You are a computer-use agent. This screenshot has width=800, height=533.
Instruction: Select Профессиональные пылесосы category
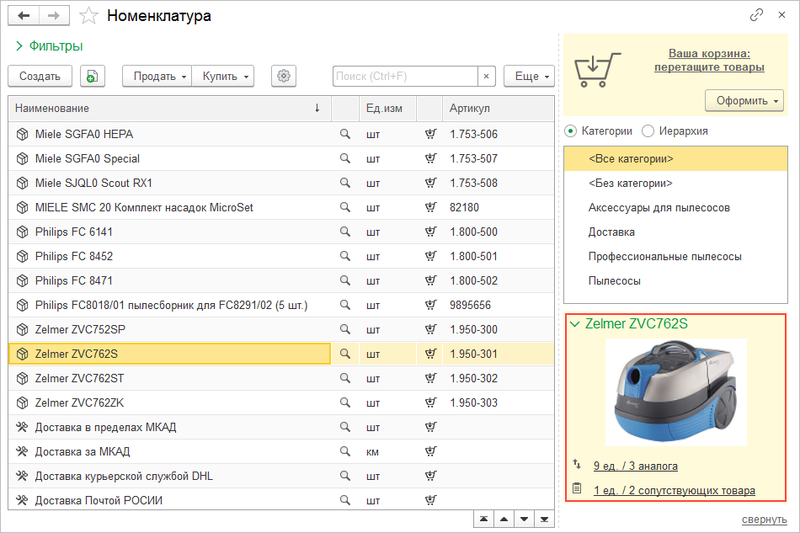tap(675, 257)
